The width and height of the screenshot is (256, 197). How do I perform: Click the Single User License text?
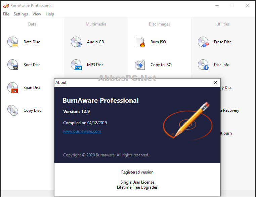[x=137, y=182]
